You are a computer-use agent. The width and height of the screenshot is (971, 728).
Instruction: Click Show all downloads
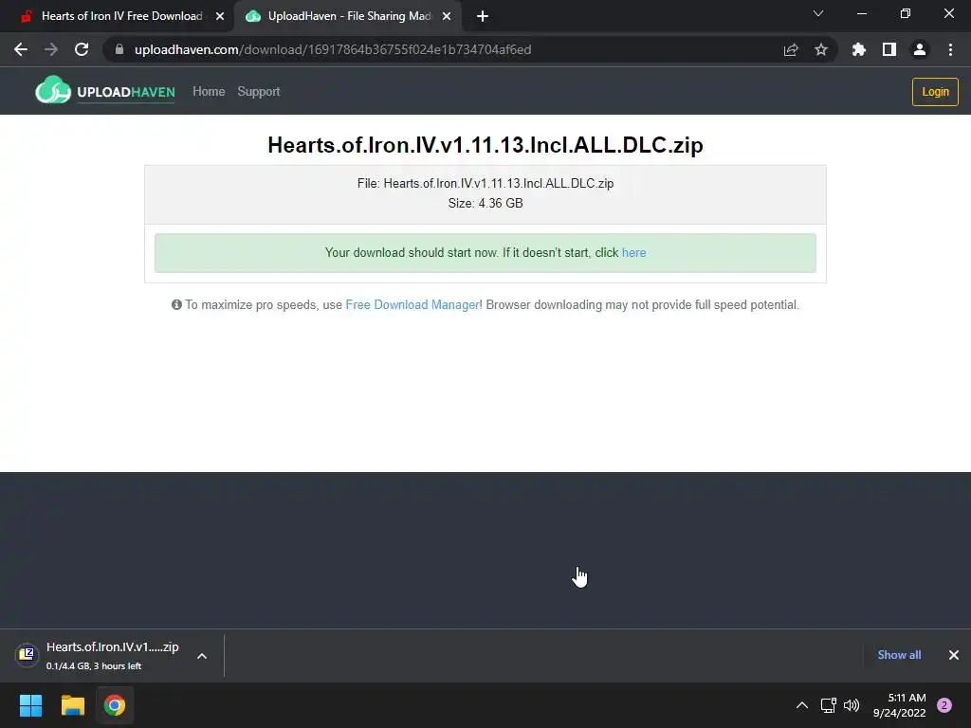click(899, 655)
